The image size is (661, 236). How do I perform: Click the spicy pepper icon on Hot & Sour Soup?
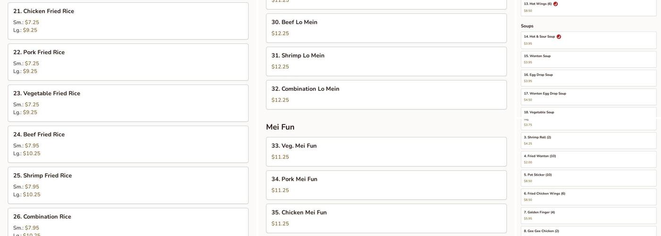(559, 37)
